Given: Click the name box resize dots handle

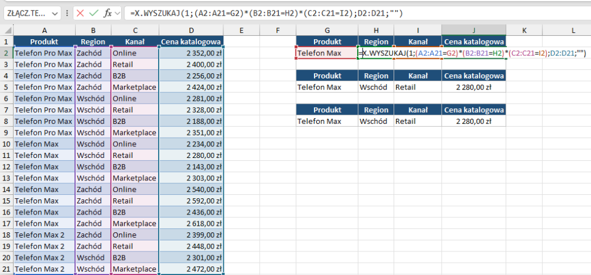Looking at the screenshot, I should [x=68, y=13].
